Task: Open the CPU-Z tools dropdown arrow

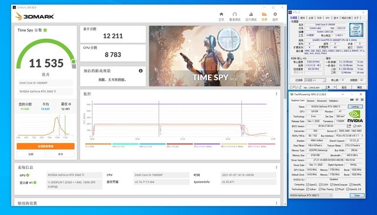Action: point(335,87)
